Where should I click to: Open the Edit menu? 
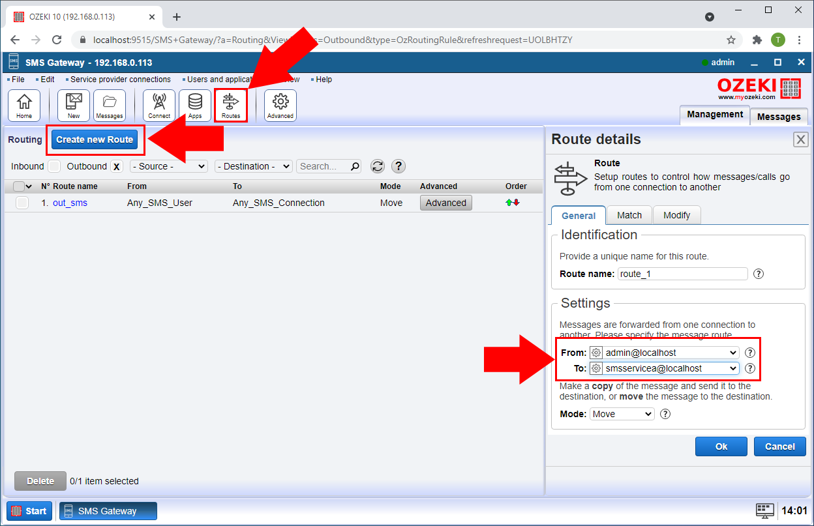[x=47, y=80]
